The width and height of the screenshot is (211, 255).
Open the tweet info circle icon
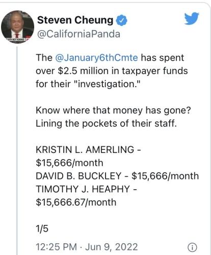pyautogui.click(x=192, y=247)
